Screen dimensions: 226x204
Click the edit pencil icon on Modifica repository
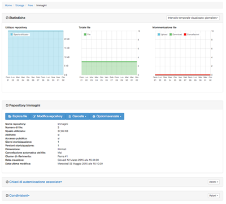pos(34,116)
